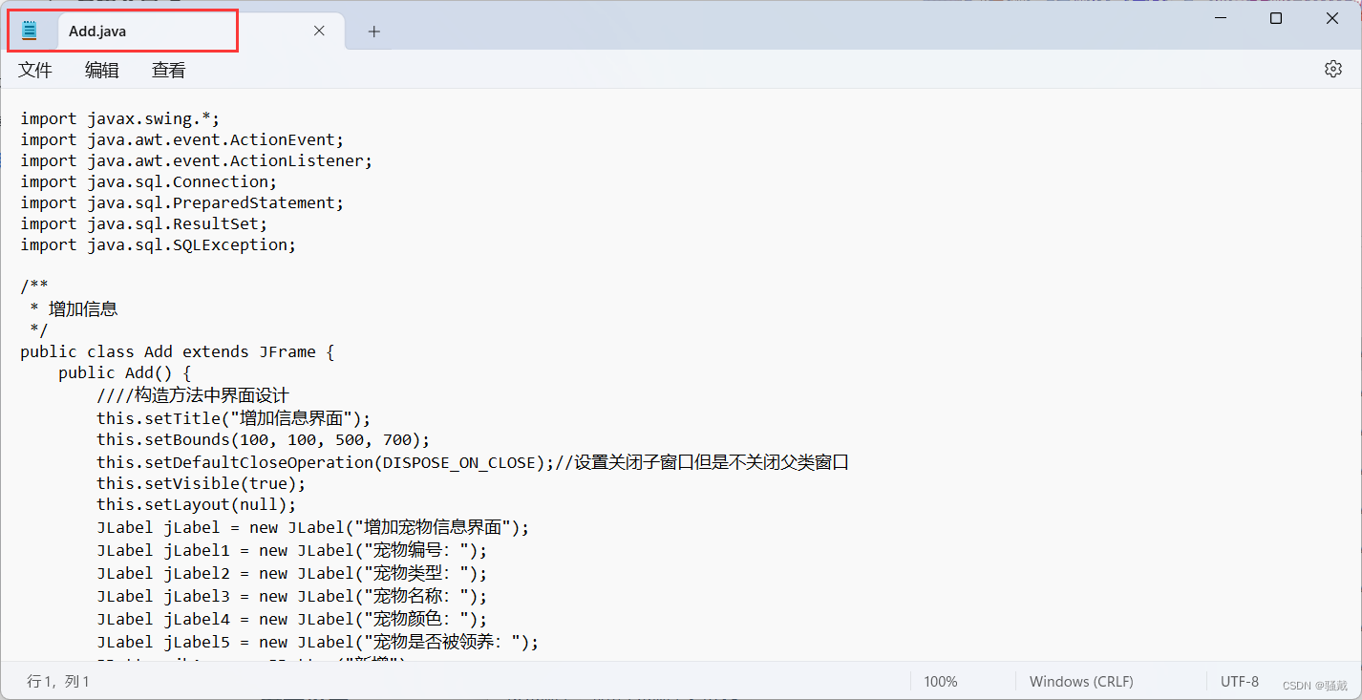1362x700 pixels.
Task: Click the Windows (CRLF) line-ending indicator
Action: click(1080, 681)
